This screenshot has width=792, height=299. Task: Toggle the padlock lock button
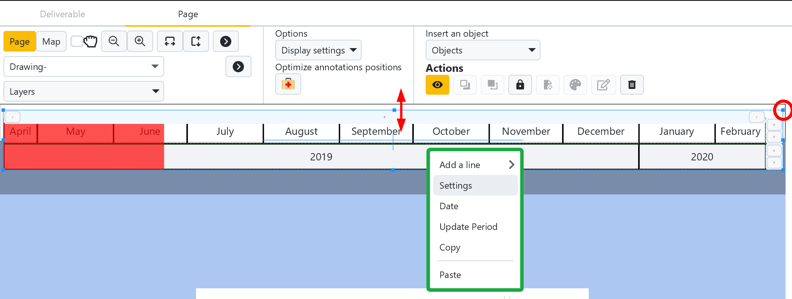point(520,85)
